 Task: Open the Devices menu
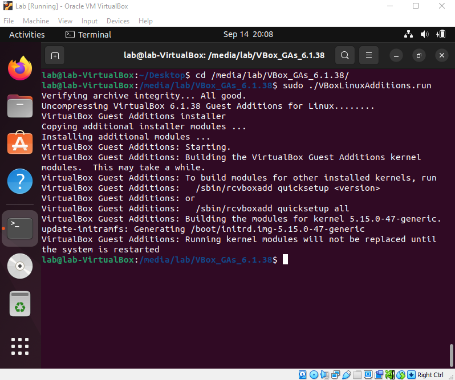click(118, 21)
